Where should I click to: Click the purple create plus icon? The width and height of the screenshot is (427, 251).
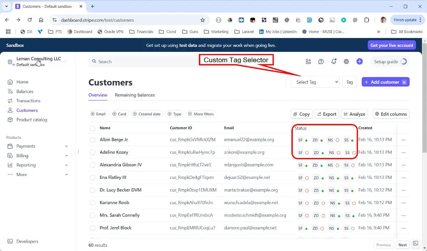pyautogui.click(x=359, y=61)
